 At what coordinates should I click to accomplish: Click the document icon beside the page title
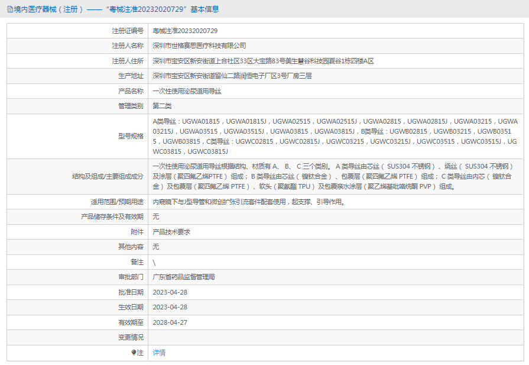pyautogui.click(x=10, y=9)
